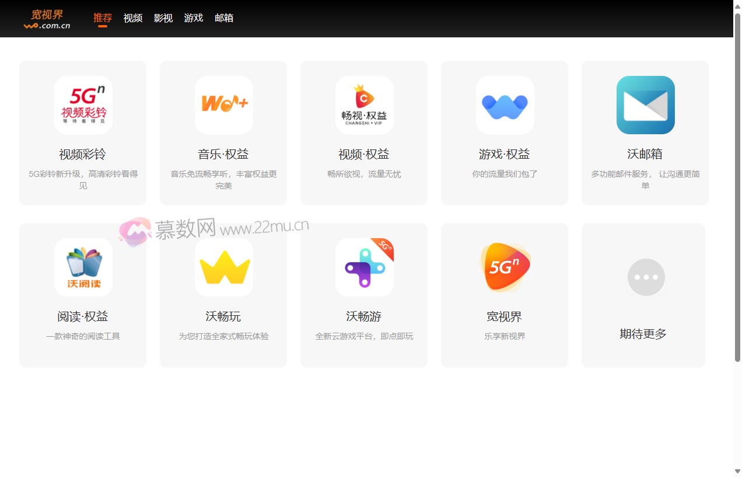Open the 邮箱 navigation tab
Viewport: 742px width, 478px height.
coord(224,18)
